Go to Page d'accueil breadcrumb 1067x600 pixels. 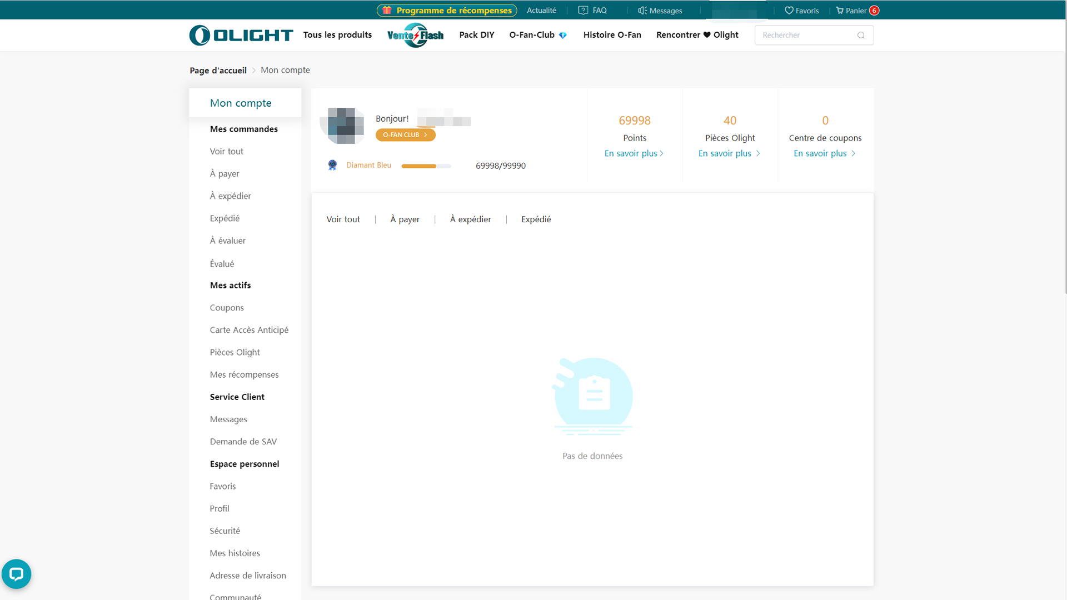(218, 71)
